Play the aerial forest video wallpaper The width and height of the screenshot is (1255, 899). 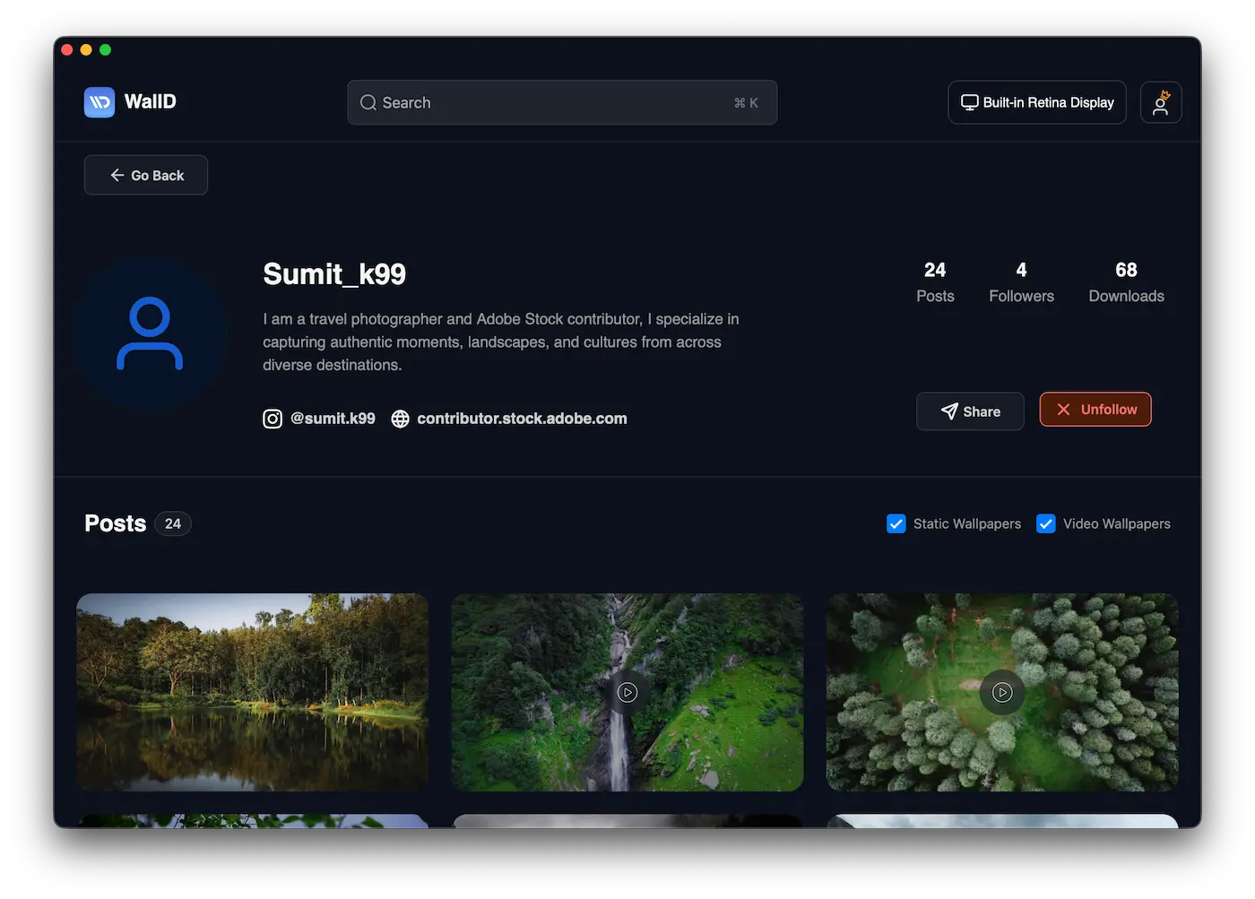tap(1002, 692)
